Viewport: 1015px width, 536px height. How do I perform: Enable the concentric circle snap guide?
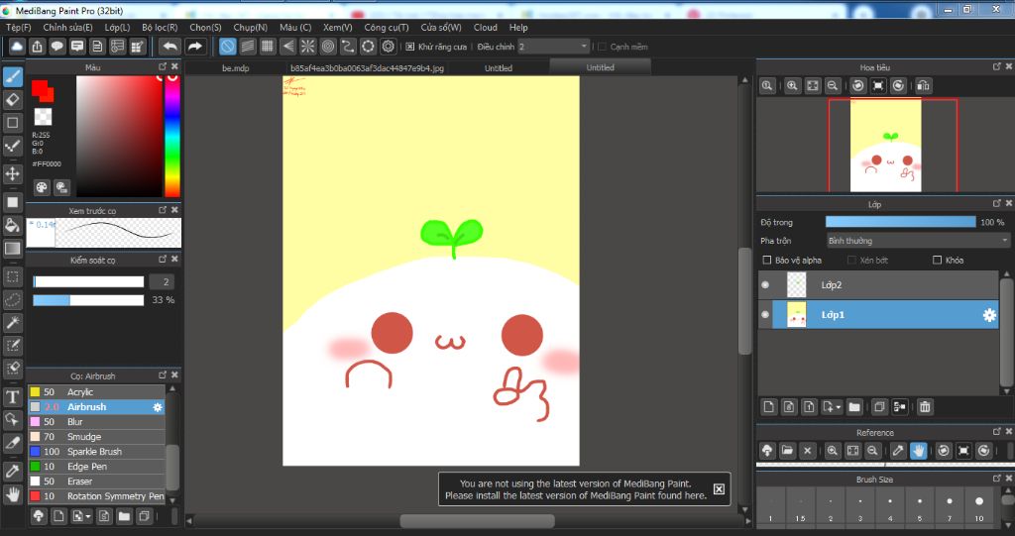(x=328, y=46)
